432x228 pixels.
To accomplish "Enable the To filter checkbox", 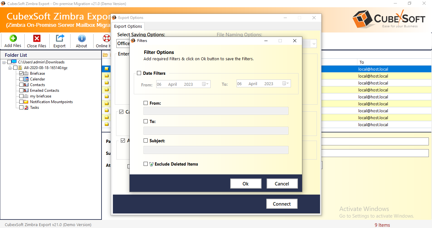I will 145,121.
